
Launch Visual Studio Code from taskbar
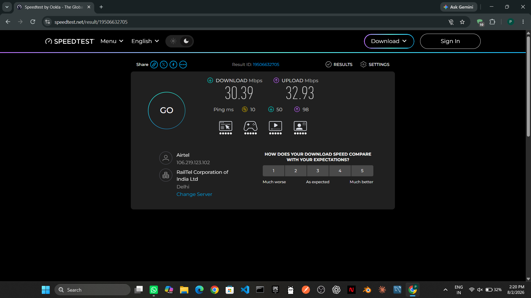click(x=245, y=290)
